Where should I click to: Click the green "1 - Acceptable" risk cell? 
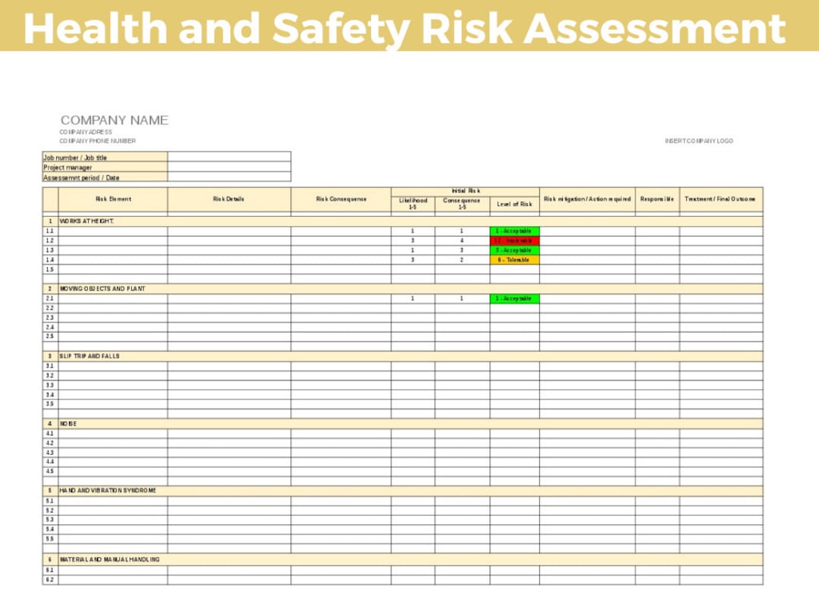pyautogui.click(x=514, y=230)
